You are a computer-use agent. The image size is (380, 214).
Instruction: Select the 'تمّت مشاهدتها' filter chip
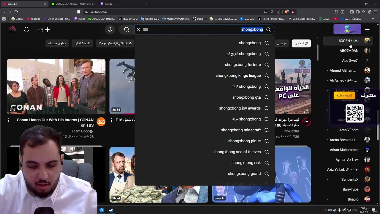83,43
